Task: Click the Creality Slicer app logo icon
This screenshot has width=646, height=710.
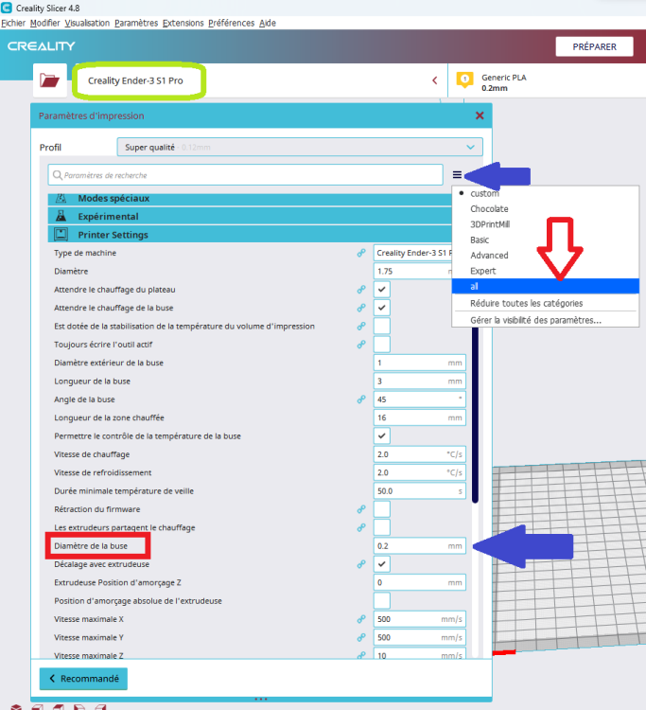Action: pos(7,8)
